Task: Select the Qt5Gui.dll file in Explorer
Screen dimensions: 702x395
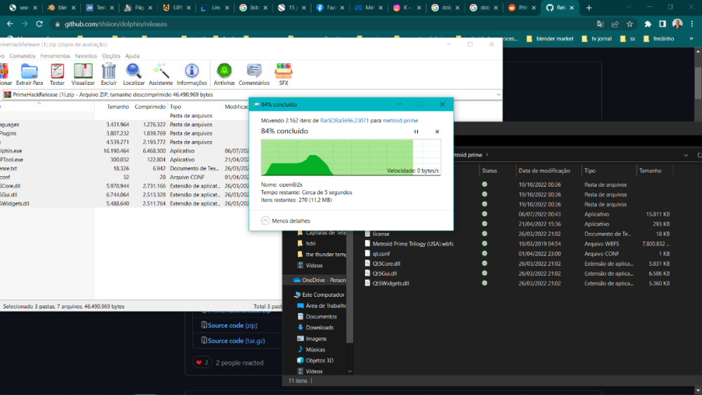Action: pyautogui.click(x=385, y=274)
